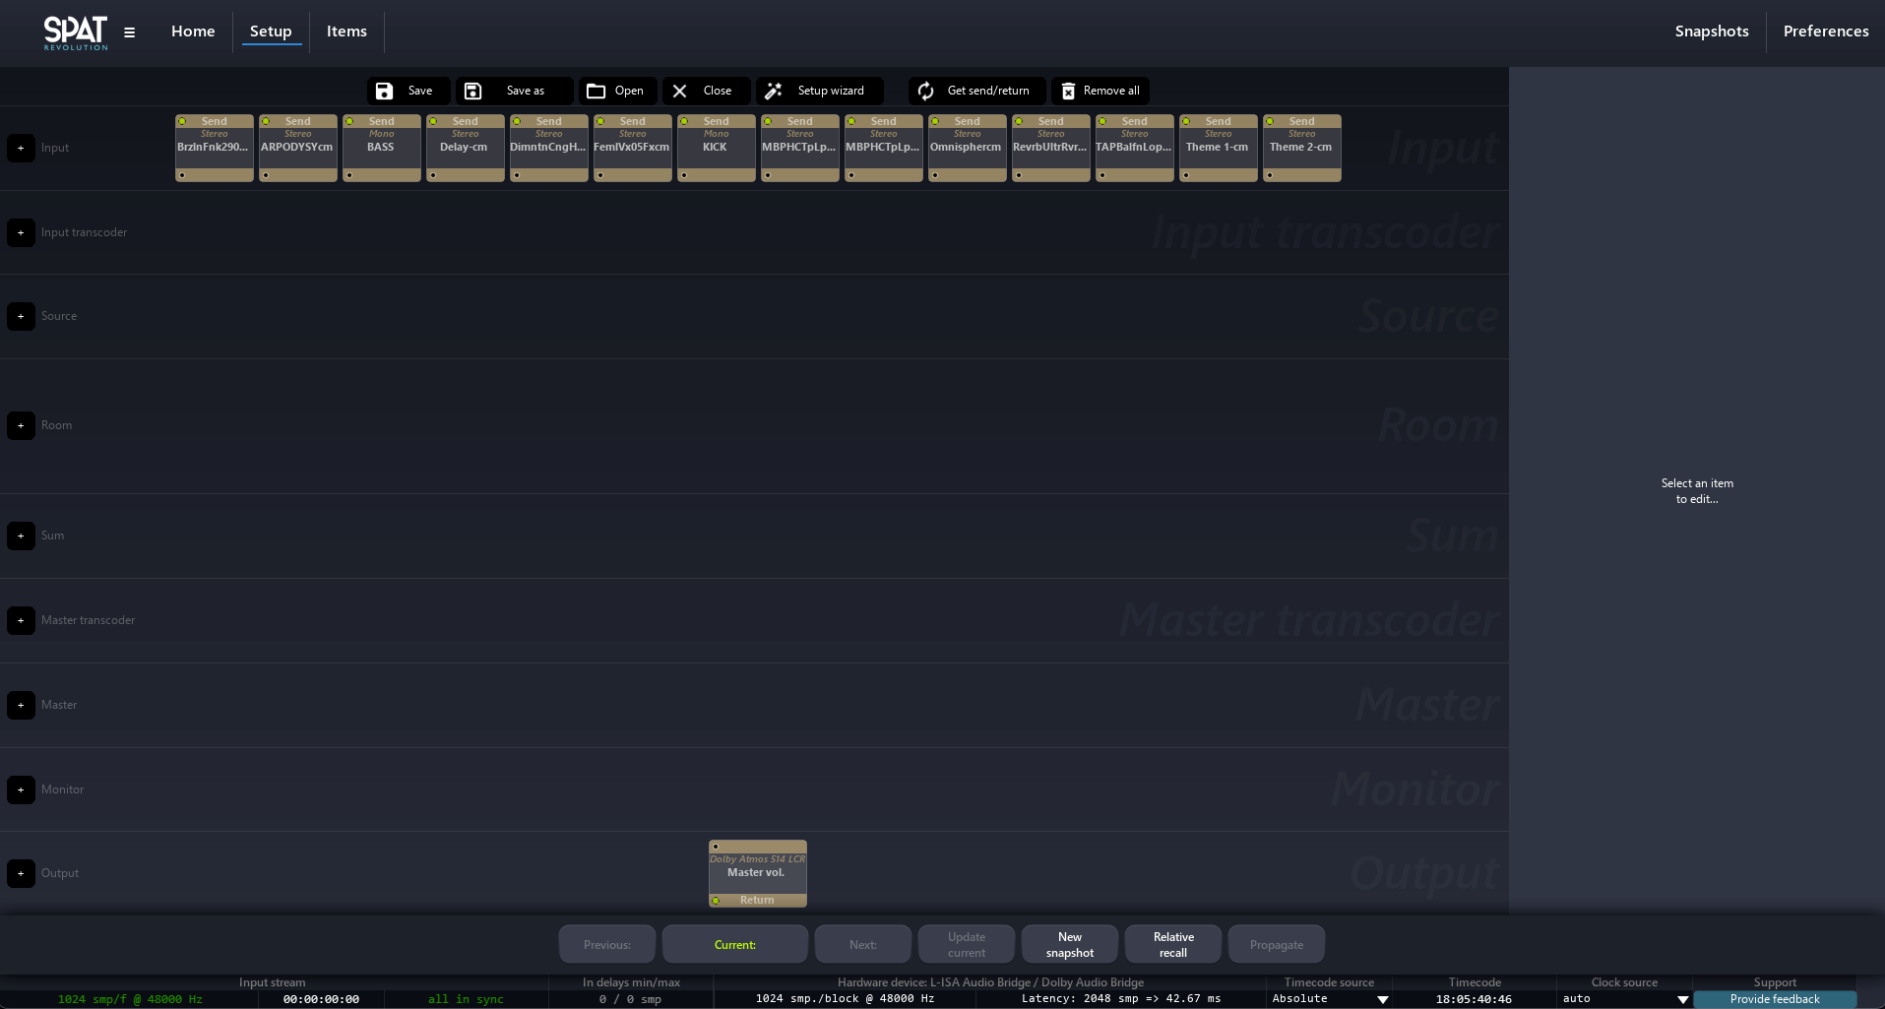Add an item with the Room plus button
Viewport: 1885px width, 1009px height.
pos(21,425)
